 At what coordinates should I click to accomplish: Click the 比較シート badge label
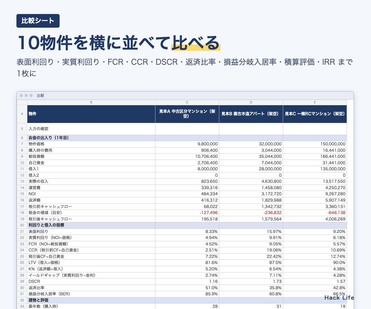[38, 21]
